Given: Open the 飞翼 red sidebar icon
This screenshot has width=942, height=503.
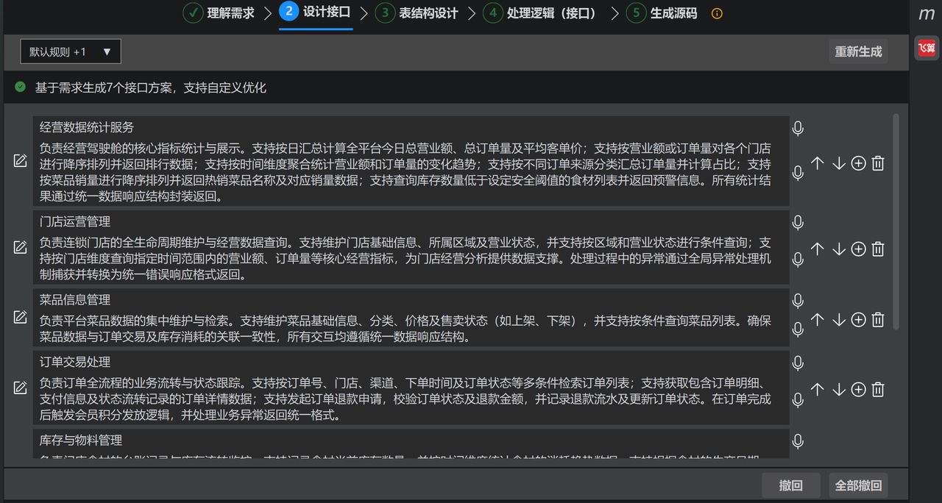Looking at the screenshot, I should (x=926, y=48).
